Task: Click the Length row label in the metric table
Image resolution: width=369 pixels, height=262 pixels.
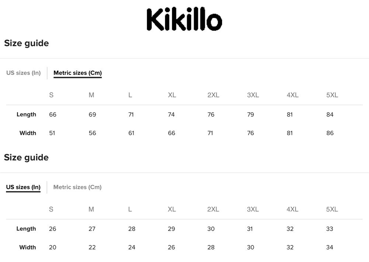Action: [26, 114]
